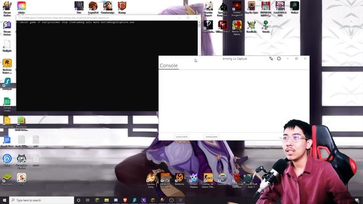Open the black P logo desktop shortcut
Image resolution: width=363 pixels, height=204 pixels.
[x=208, y=27]
